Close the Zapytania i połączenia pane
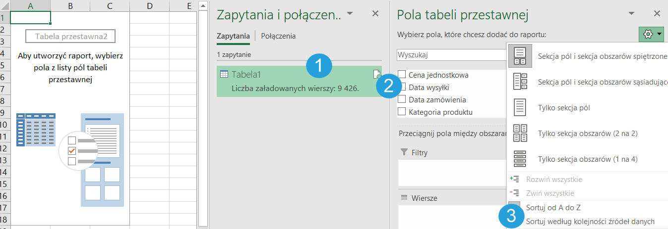The image size is (668, 229). pos(375,14)
